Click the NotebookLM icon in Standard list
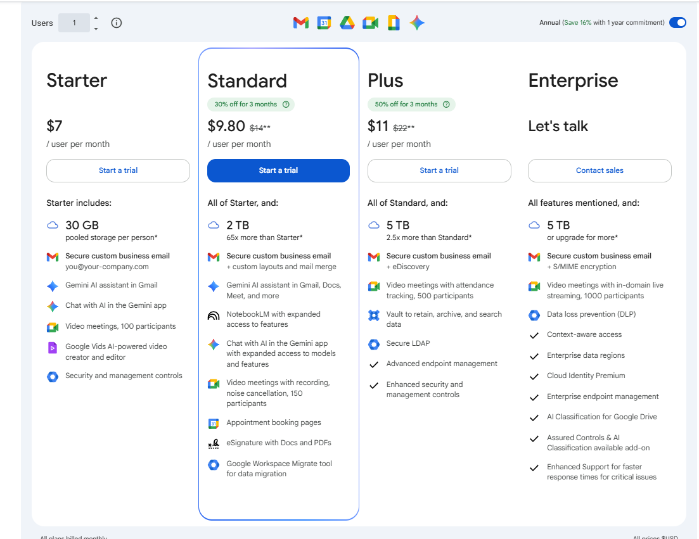 [x=214, y=316]
